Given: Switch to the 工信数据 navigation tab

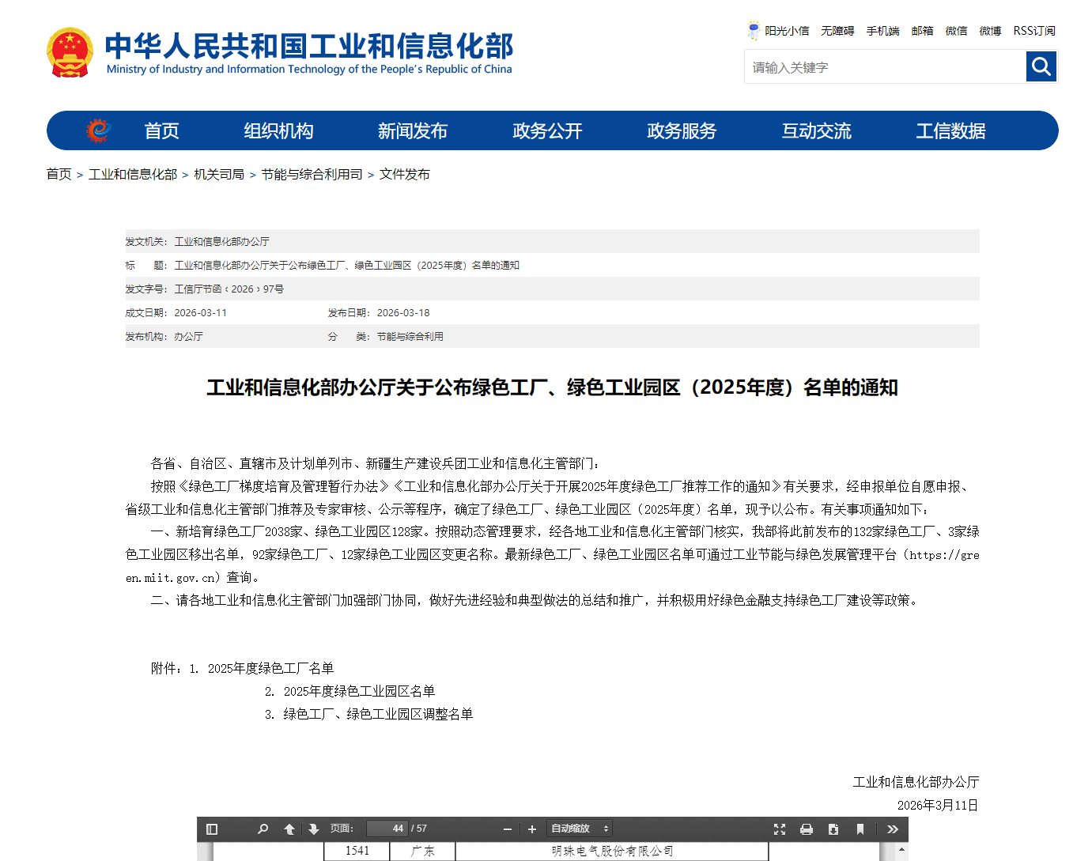Looking at the screenshot, I should click(x=950, y=130).
